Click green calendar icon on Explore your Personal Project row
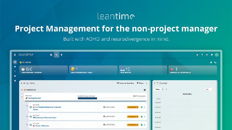Viewport: 232px width, 130px height. pos(142,117)
